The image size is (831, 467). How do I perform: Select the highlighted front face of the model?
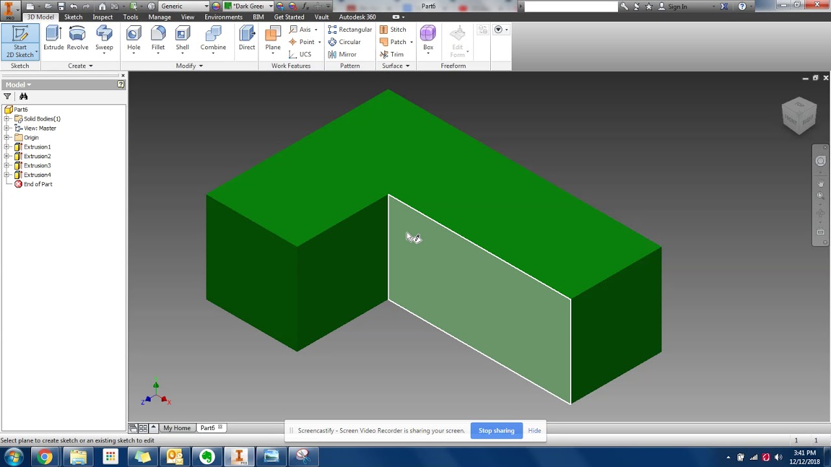pyautogui.click(x=479, y=300)
